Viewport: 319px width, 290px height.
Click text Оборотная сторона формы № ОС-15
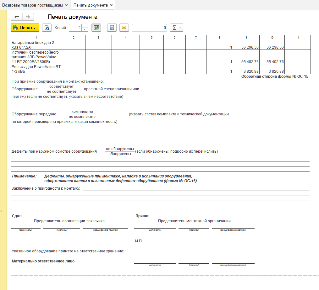(275, 76)
